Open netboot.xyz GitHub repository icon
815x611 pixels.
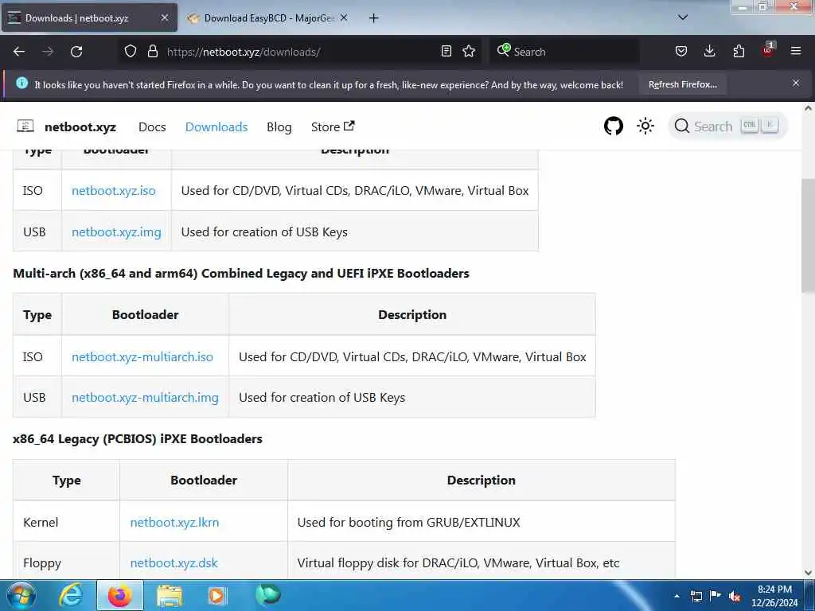point(614,126)
